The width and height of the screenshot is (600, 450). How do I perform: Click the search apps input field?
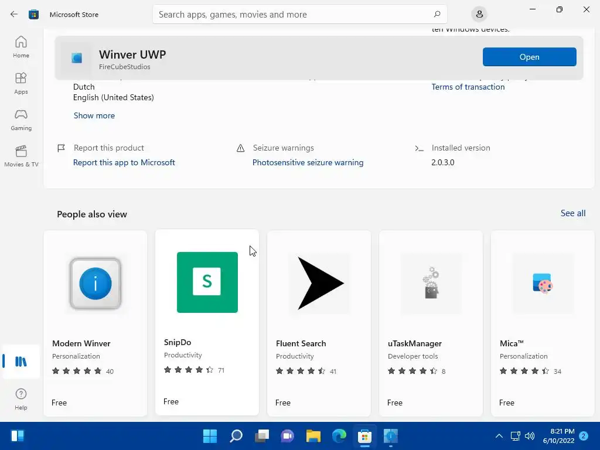pyautogui.click(x=299, y=15)
